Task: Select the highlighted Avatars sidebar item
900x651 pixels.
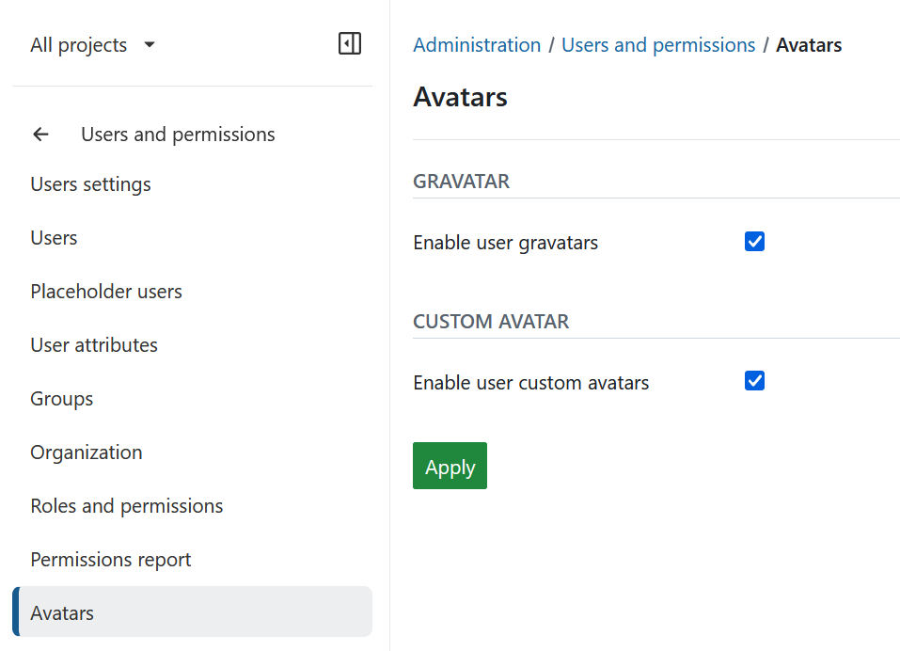Action: tap(192, 612)
